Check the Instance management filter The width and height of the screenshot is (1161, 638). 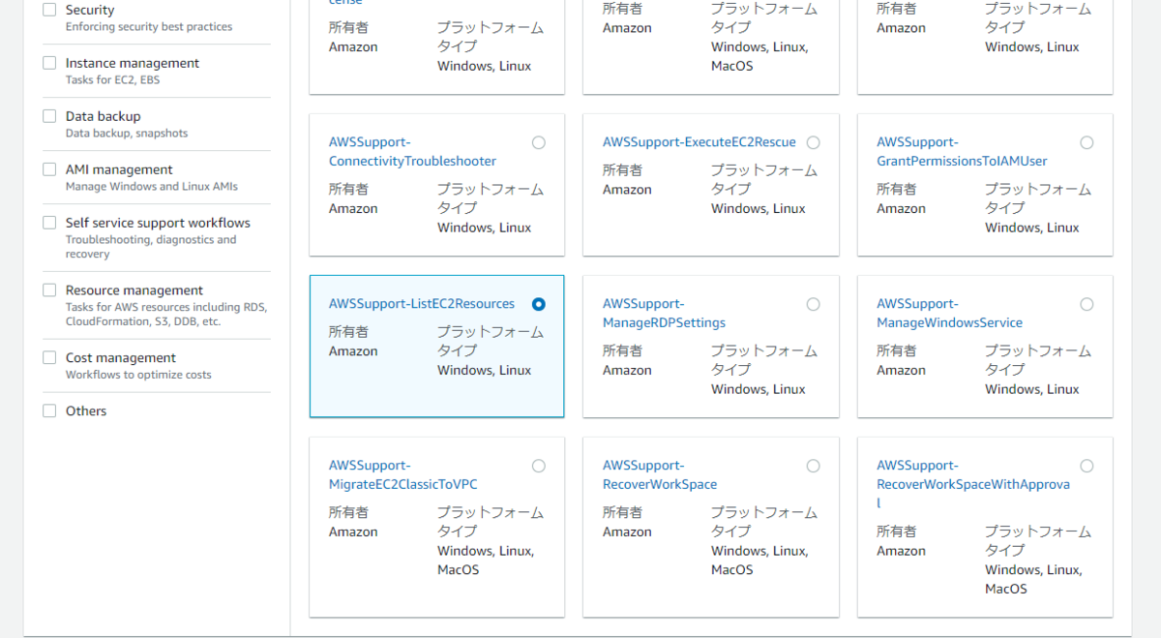(48, 62)
